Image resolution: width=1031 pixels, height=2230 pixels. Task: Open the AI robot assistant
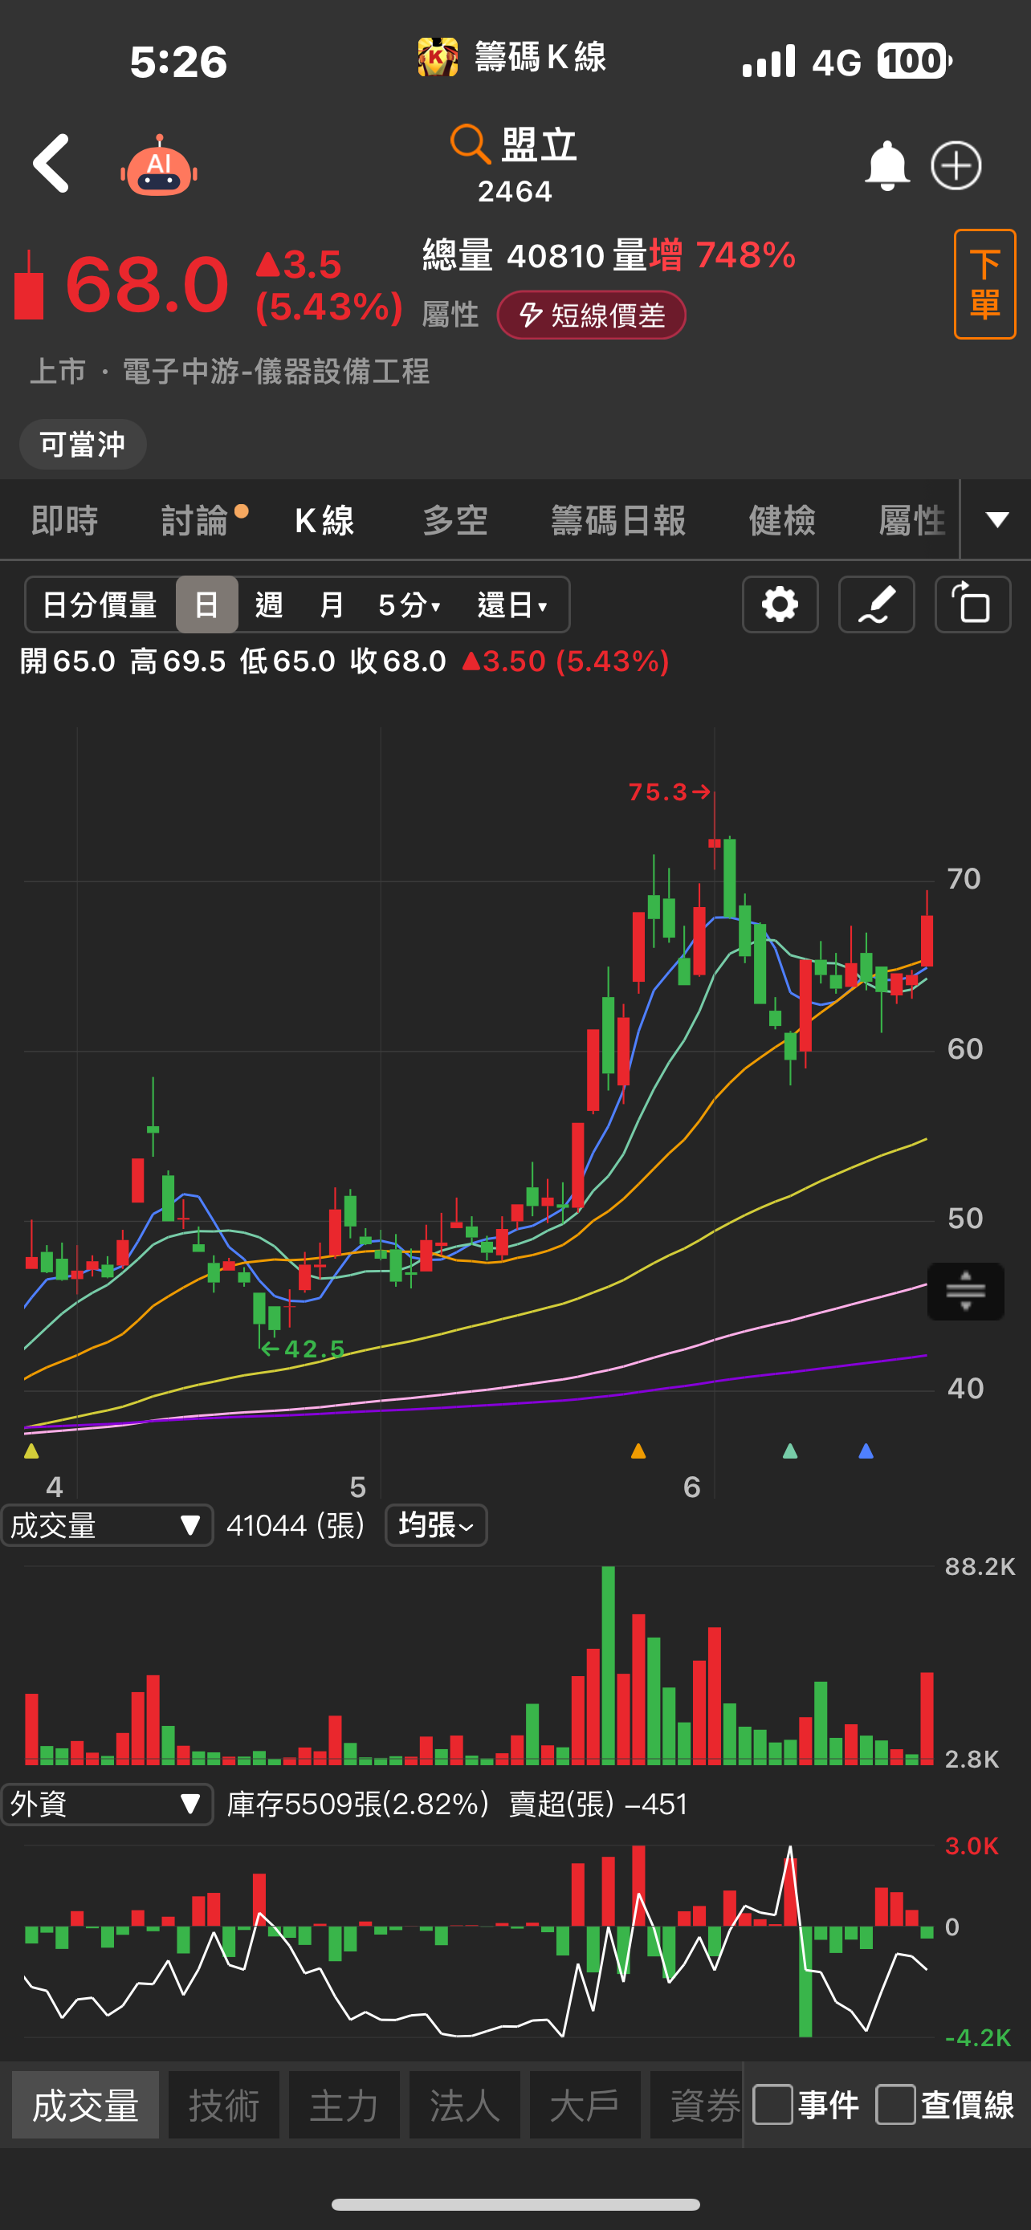click(x=158, y=165)
